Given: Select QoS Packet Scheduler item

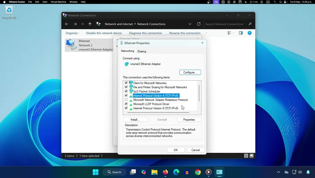Looking at the screenshot, I should click(x=147, y=91).
